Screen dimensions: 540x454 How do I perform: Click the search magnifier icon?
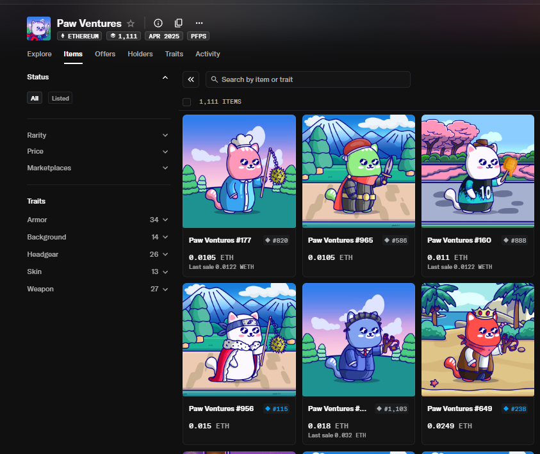pyautogui.click(x=214, y=79)
